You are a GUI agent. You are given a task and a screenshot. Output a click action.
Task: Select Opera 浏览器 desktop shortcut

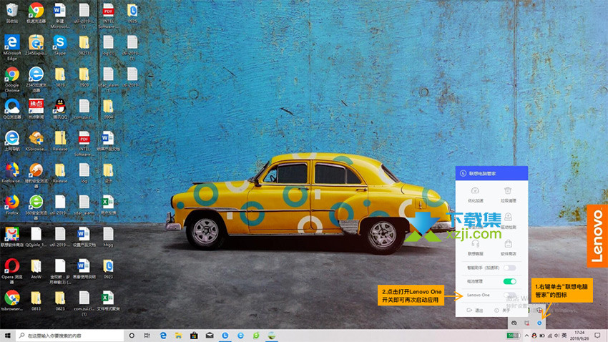tap(12, 271)
